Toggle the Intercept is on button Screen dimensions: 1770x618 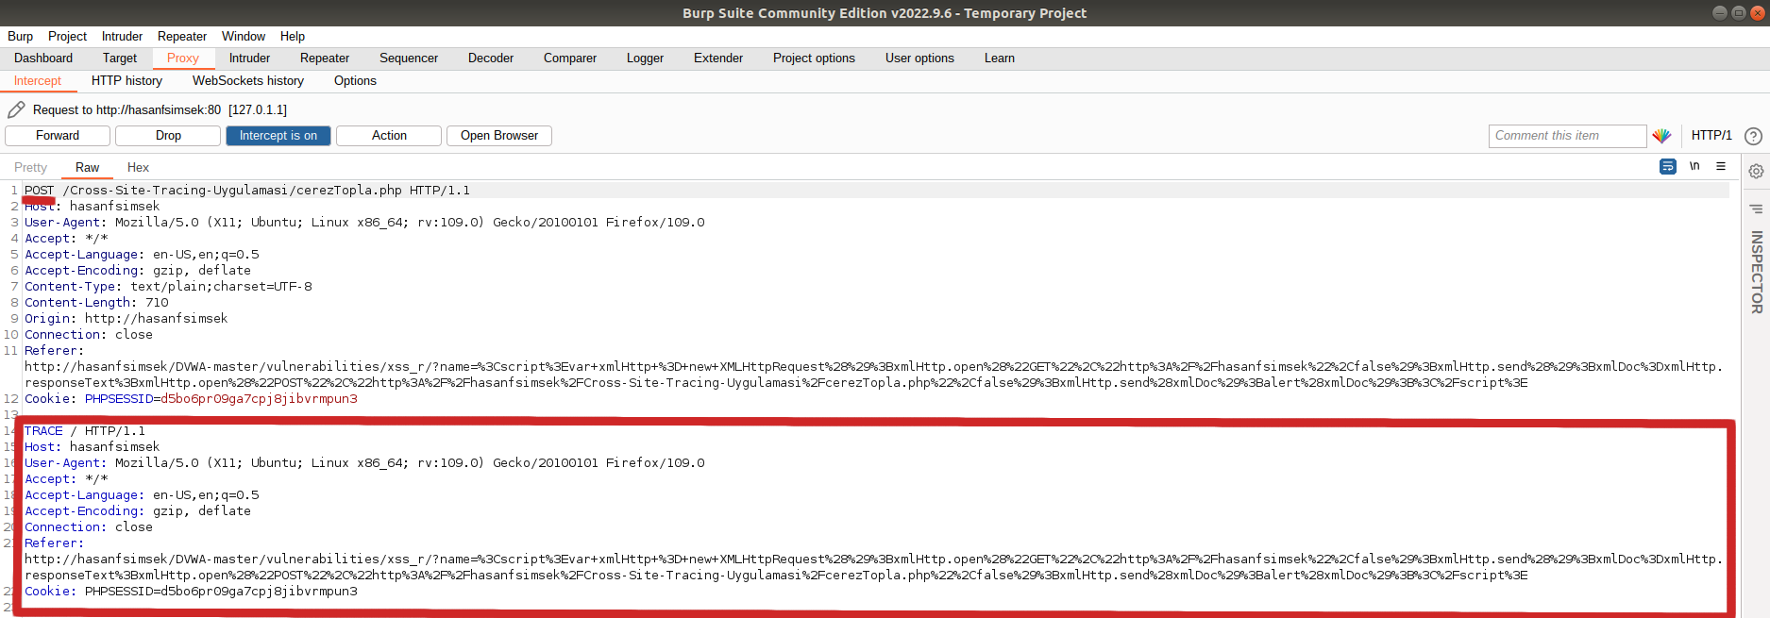[278, 136]
